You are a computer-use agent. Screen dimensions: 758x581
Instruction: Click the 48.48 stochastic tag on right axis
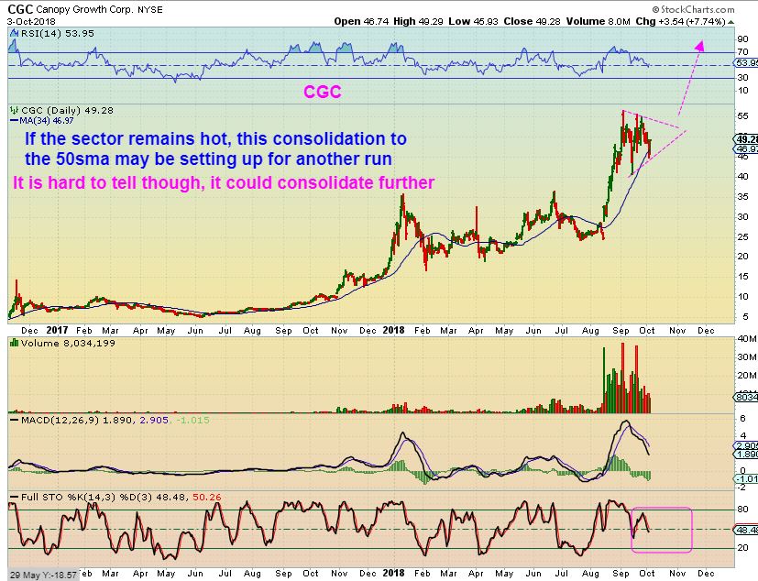pyautogui.click(x=746, y=531)
